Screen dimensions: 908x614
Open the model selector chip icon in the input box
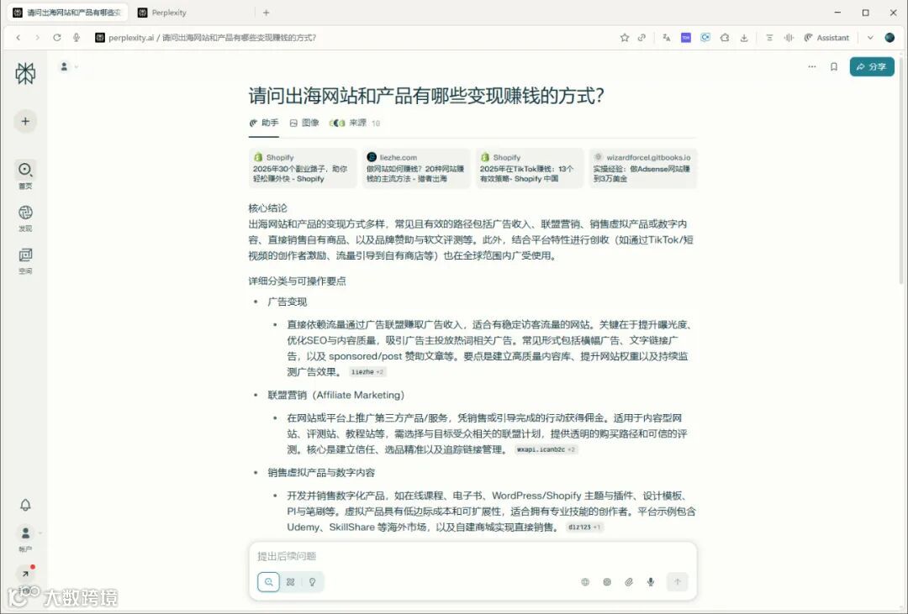607,582
